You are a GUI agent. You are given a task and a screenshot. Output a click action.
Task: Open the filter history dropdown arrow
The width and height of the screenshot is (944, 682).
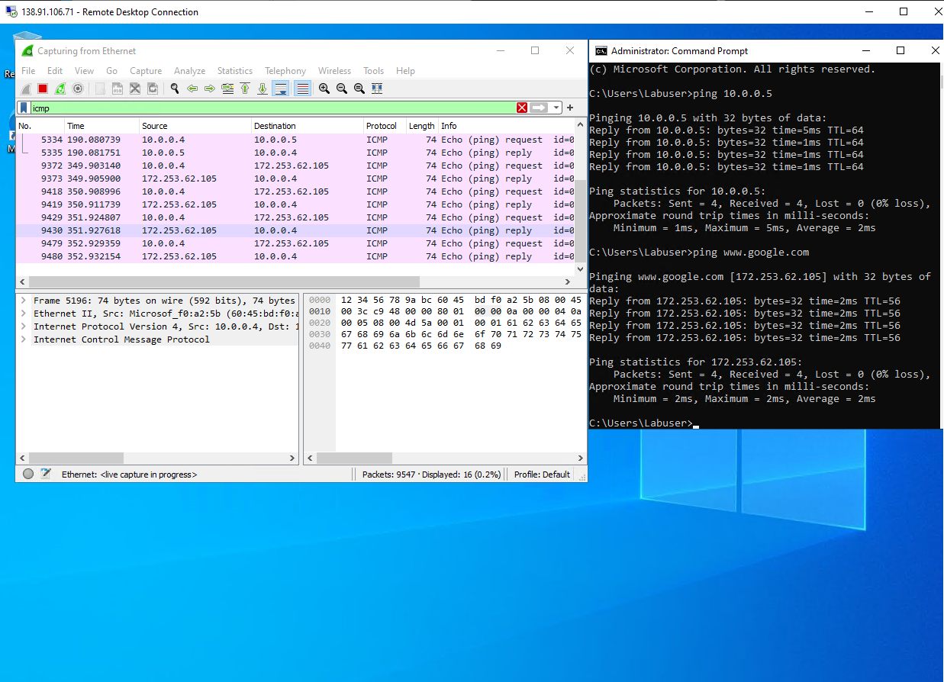[556, 108]
